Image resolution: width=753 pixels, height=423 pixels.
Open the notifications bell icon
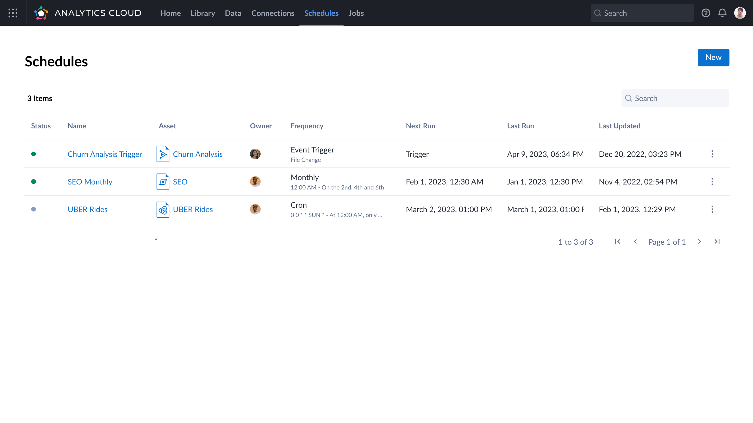(x=722, y=13)
